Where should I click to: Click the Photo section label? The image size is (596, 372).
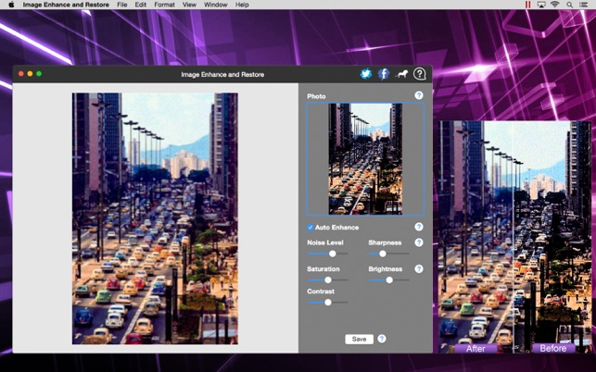pyautogui.click(x=316, y=96)
